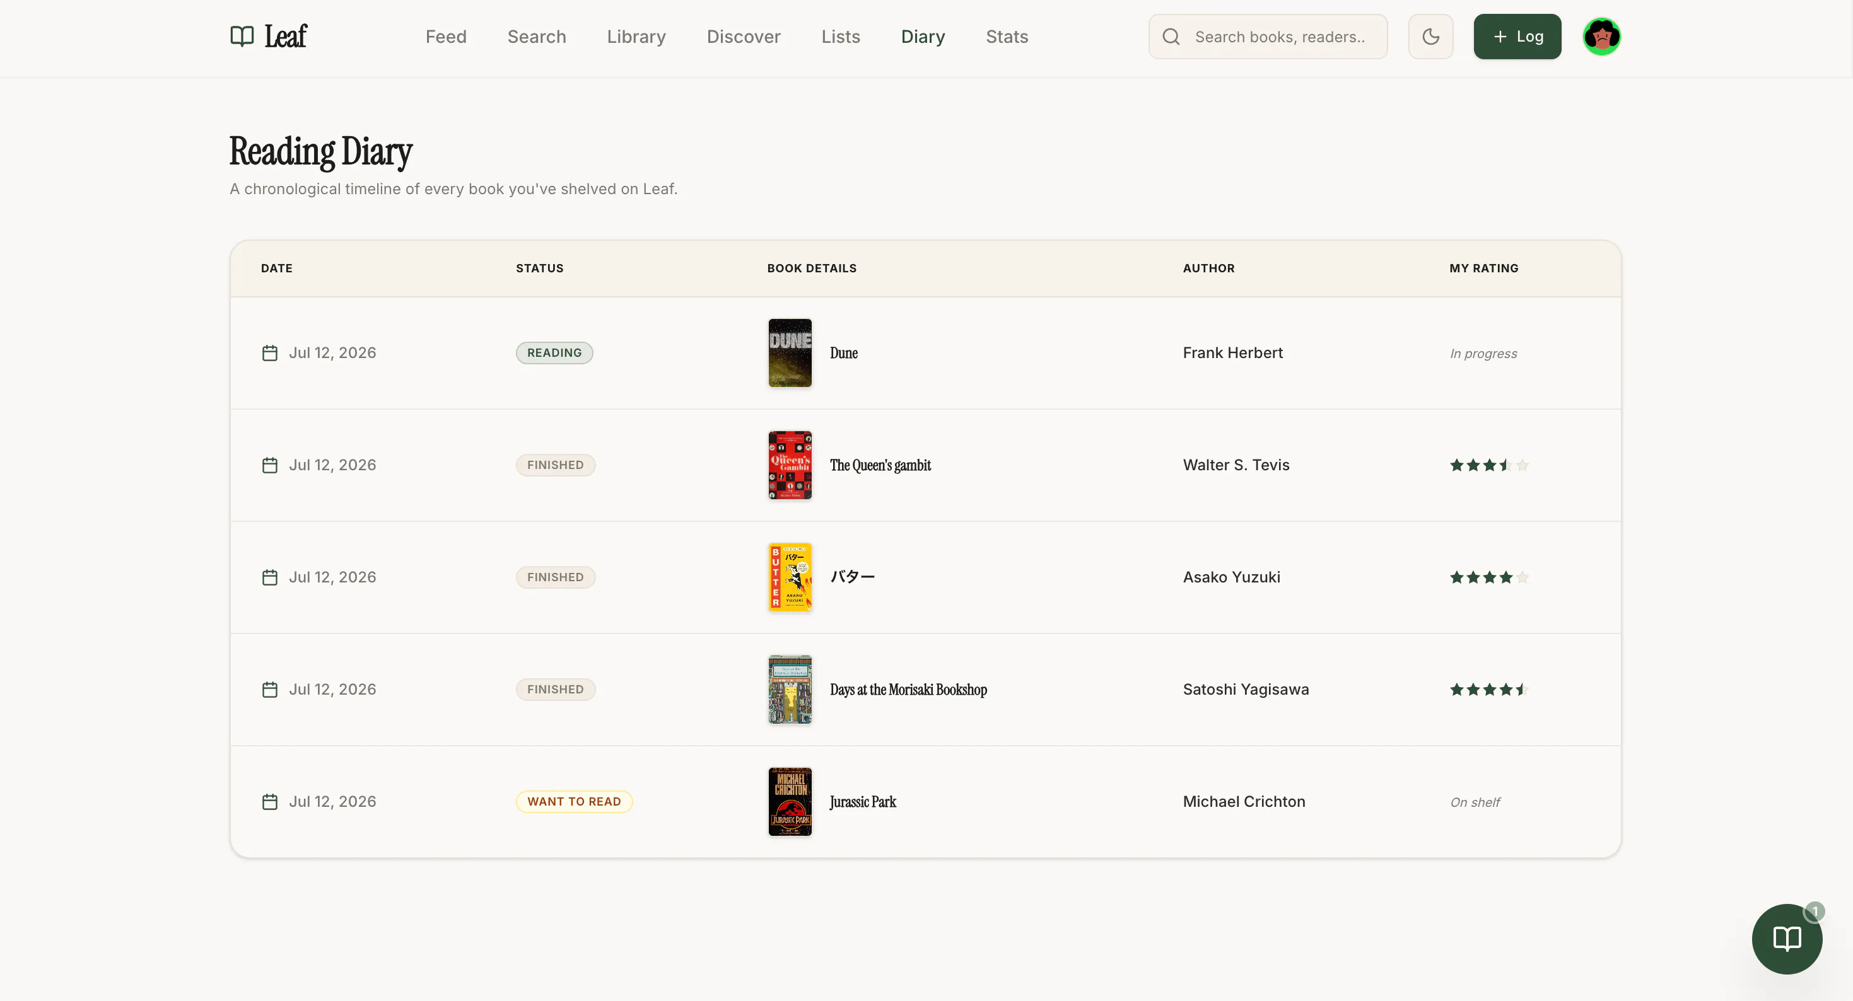The image size is (1853, 1001).
Task: Click the DATE column header
Action: pos(276,269)
